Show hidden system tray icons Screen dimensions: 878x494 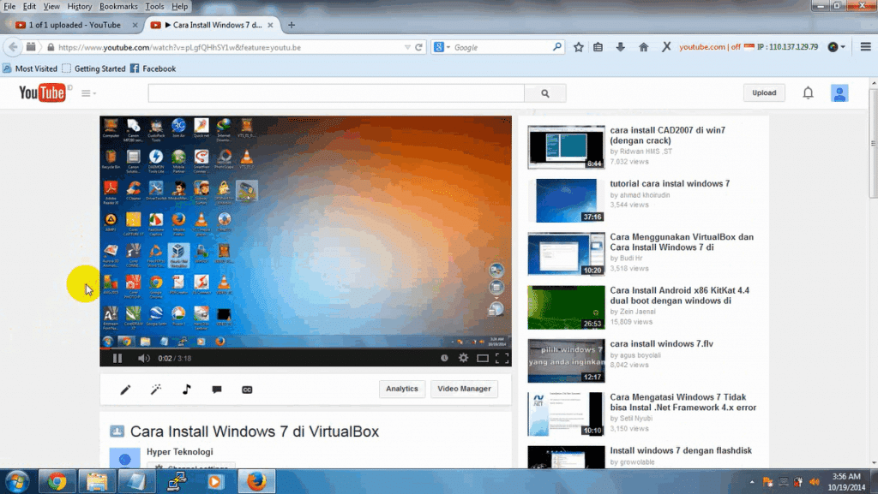coord(752,482)
